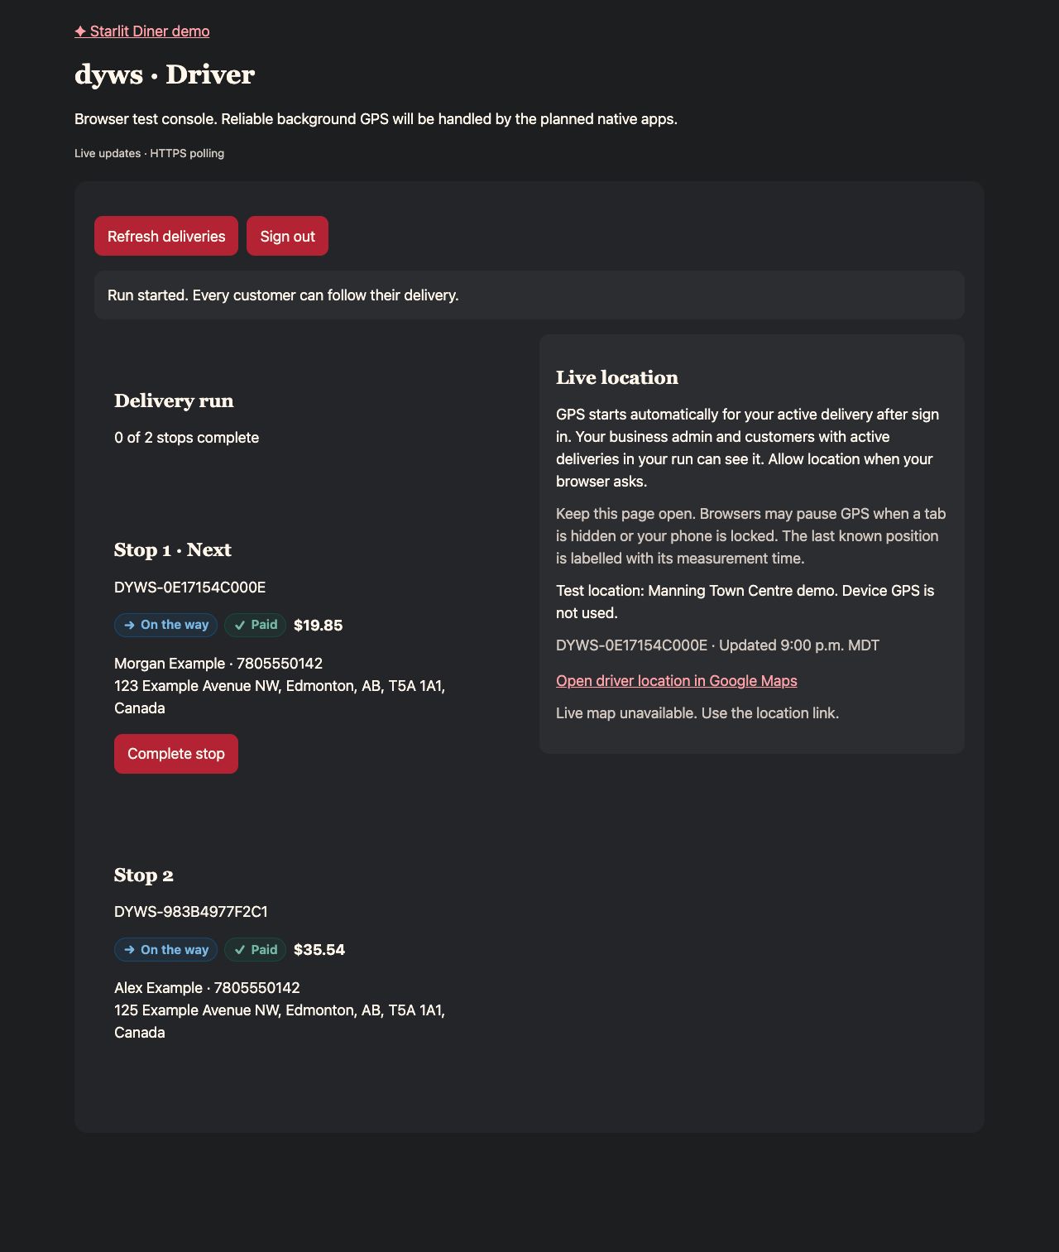Screen dimensions: 1059x1252
Task: Sign out of the driver console
Action: [x=287, y=236]
